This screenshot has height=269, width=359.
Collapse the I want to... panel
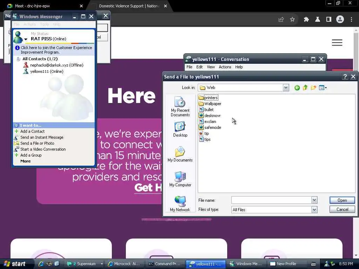pos(16,125)
